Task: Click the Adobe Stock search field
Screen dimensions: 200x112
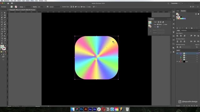Action: click(x=190, y=3)
